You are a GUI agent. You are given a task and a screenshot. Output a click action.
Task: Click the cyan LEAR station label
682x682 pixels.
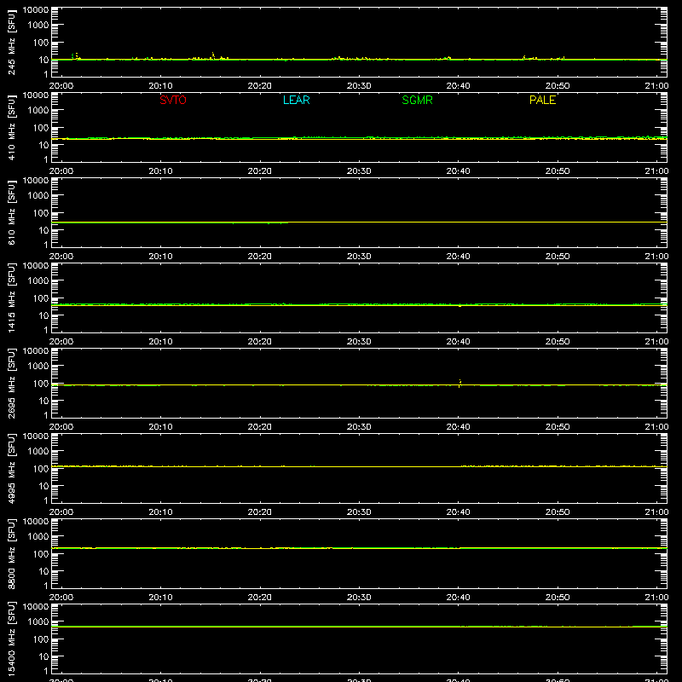(296, 100)
